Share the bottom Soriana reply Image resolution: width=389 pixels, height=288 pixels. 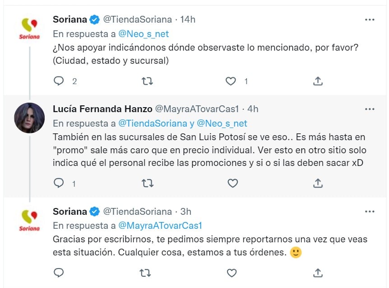click(318, 273)
